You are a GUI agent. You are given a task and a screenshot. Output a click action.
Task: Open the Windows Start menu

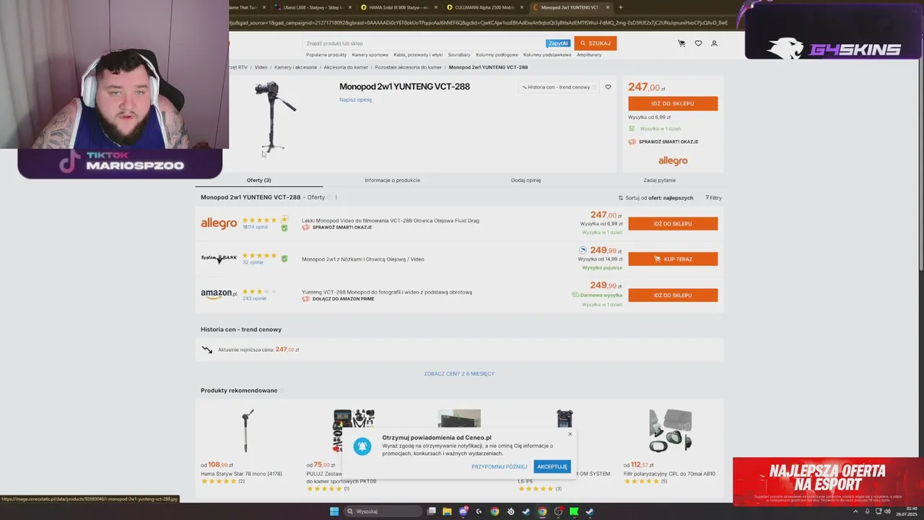[x=334, y=511]
